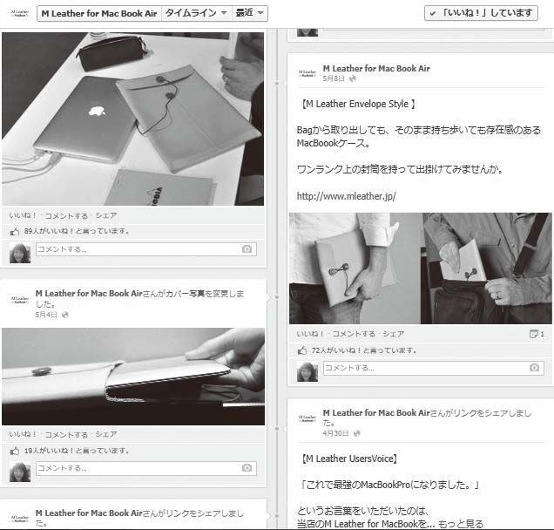Open the leather sleeve cover photo

click(133, 377)
